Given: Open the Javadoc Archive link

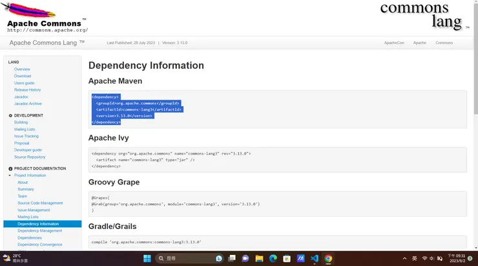Looking at the screenshot, I should point(28,104).
